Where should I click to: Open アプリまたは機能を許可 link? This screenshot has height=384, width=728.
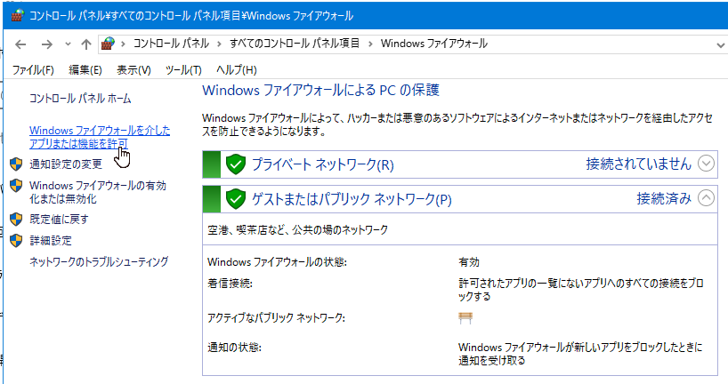pos(100,137)
